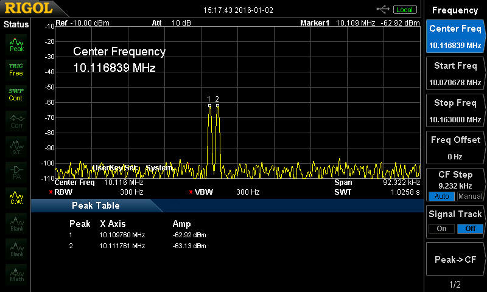Click the Local mode indicator
Screen dimensions: 487x292
pos(404,9)
